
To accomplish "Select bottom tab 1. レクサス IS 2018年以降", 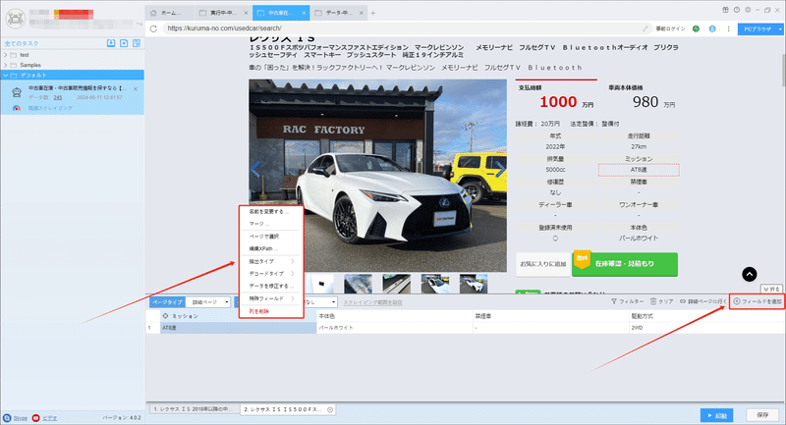I will pos(194,409).
